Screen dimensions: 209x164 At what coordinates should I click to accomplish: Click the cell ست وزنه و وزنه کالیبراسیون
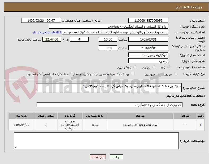click(140, 125)
